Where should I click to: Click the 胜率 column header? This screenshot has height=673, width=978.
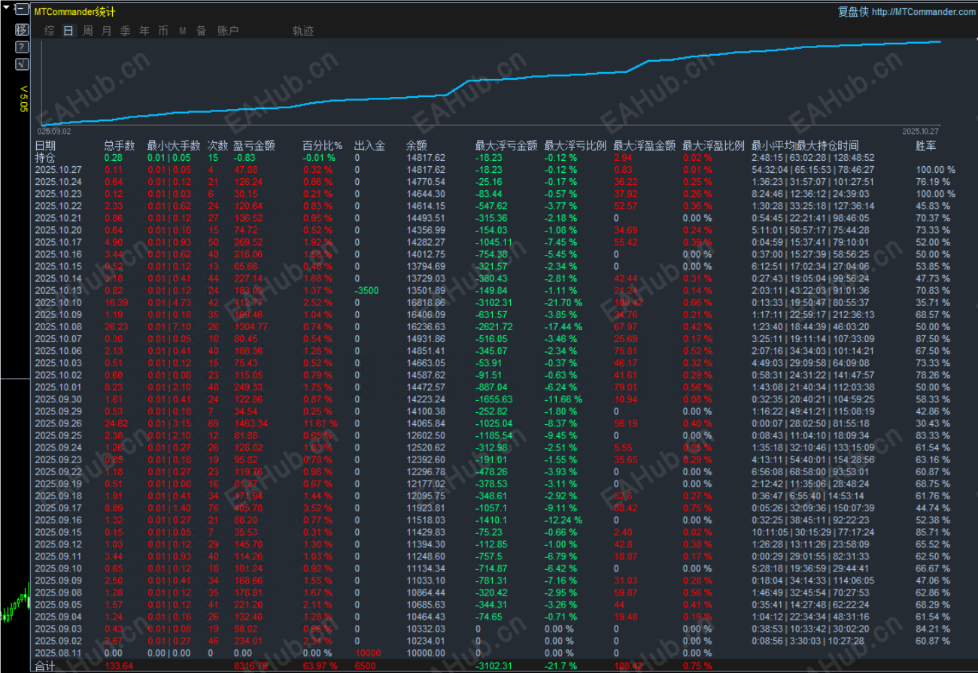pyautogui.click(x=926, y=146)
